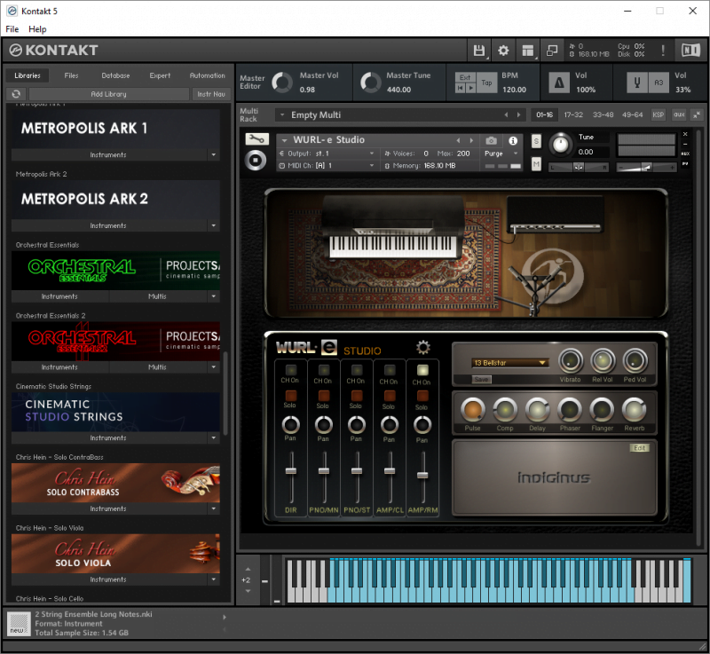Screen dimensions: 710x654
Task: Show rack page 17-32
Action: click(573, 115)
